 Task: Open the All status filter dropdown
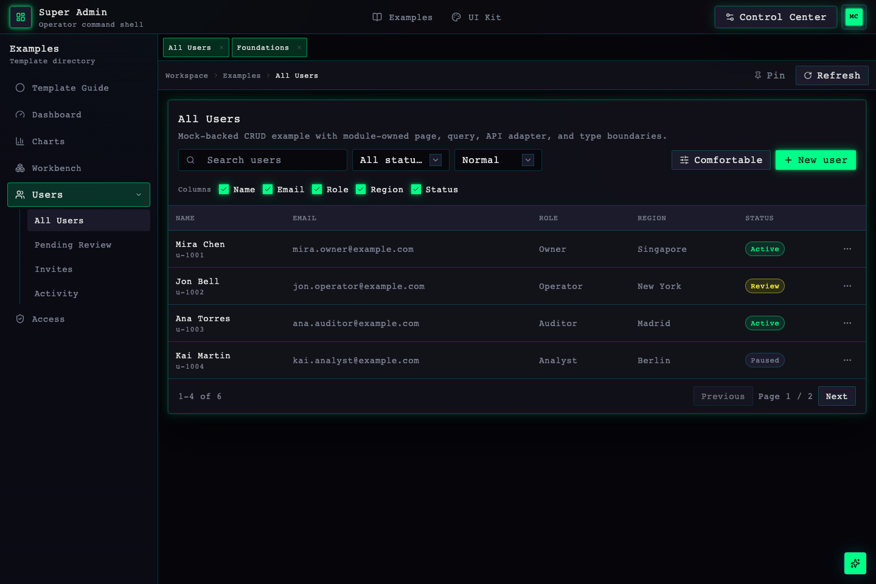(x=401, y=160)
